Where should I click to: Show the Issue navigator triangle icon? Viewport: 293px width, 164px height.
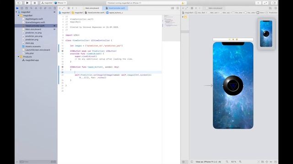coord(36,8)
